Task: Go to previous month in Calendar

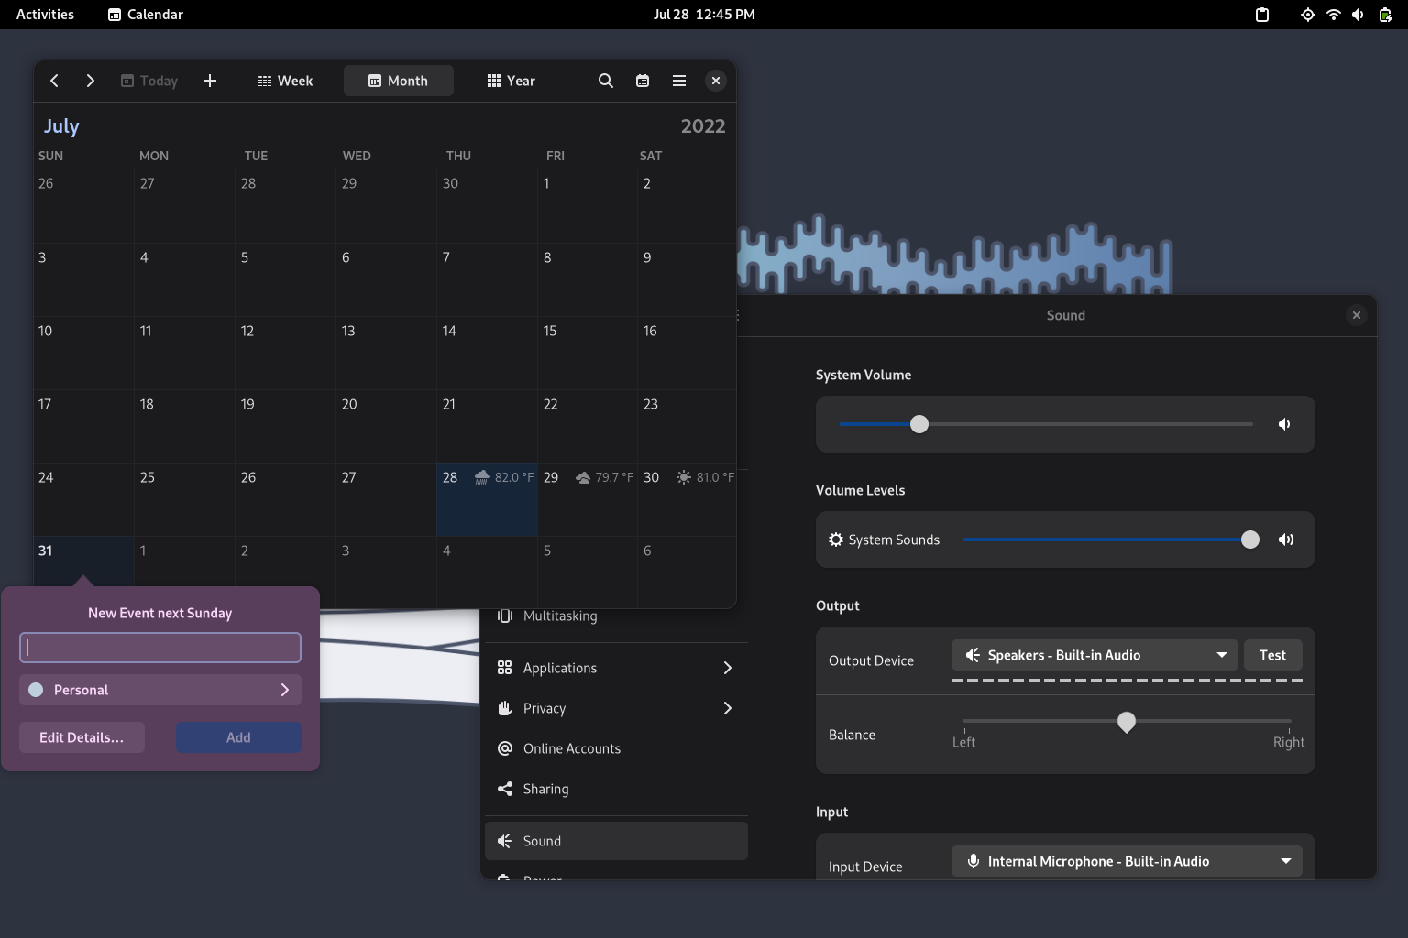Action: 54,81
